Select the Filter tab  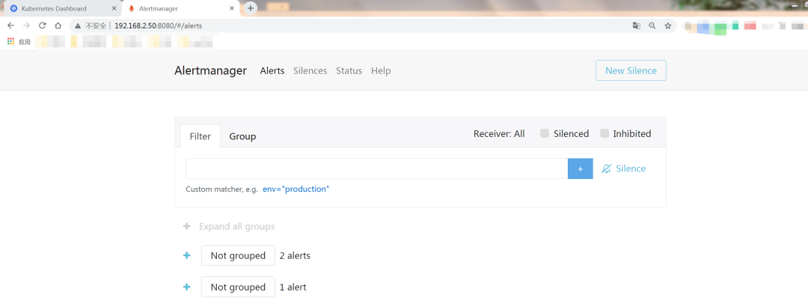tap(200, 136)
